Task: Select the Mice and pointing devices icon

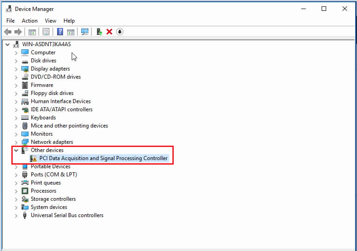Action: tap(25, 126)
